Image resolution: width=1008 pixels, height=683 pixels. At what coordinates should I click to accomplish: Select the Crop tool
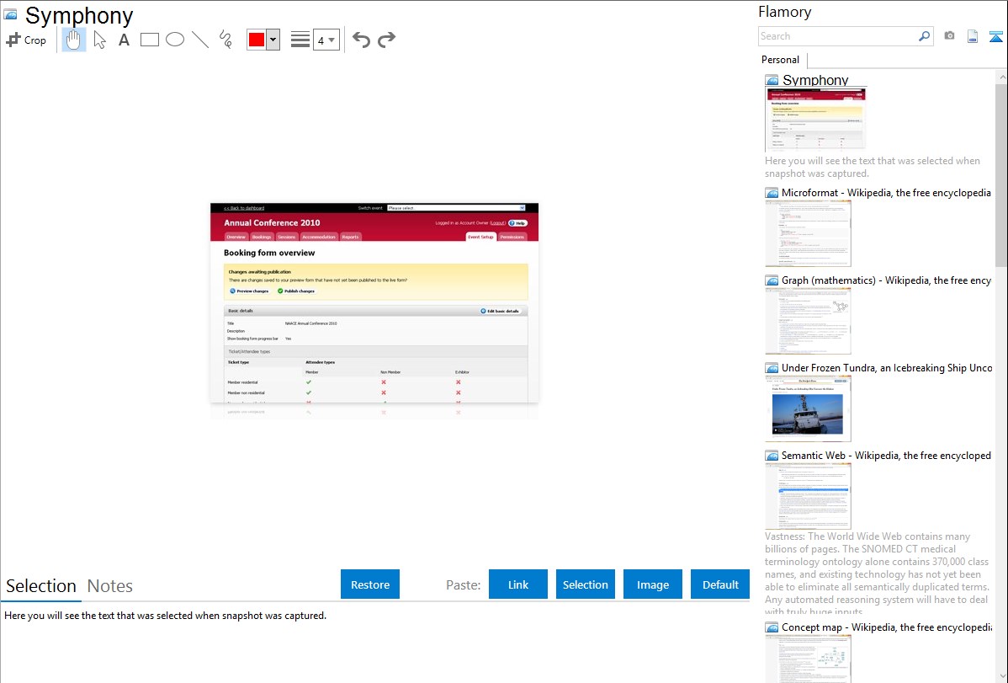point(26,40)
